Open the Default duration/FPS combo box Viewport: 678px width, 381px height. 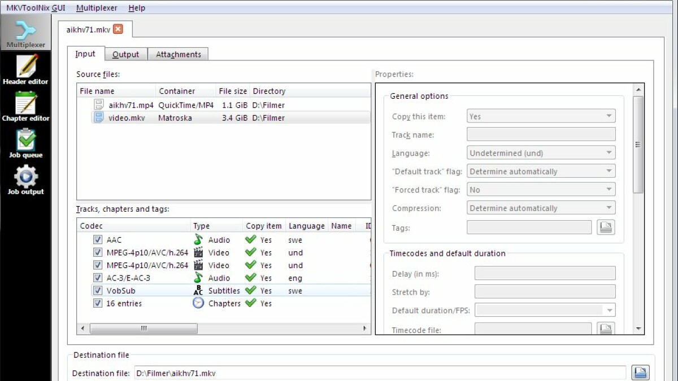[x=545, y=310]
